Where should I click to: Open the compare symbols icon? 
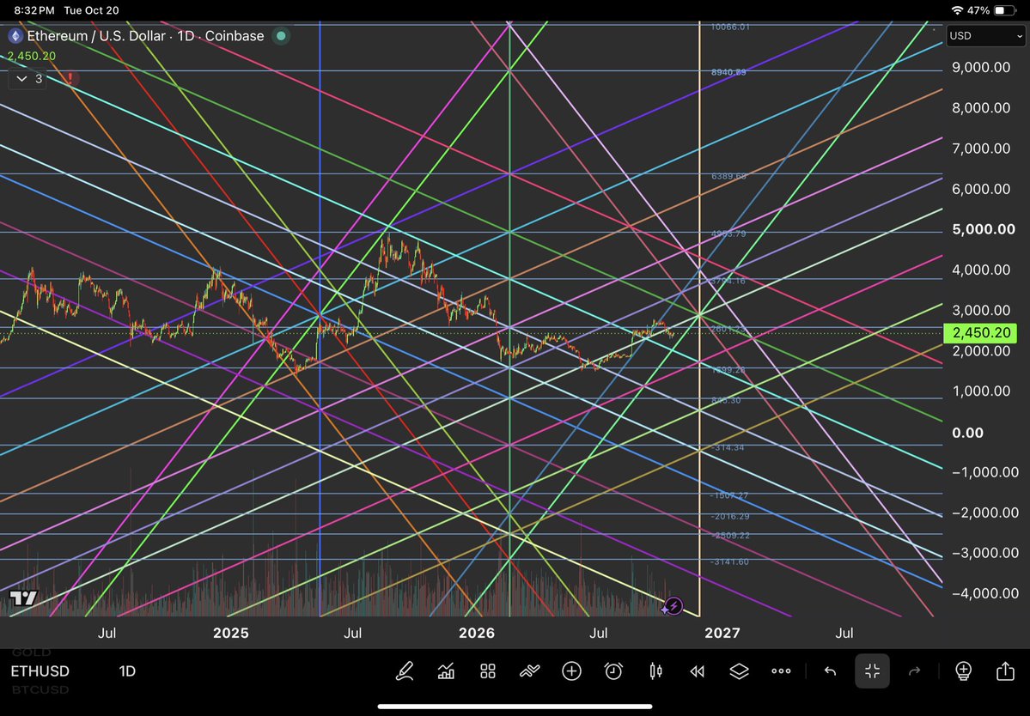tap(529, 670)
